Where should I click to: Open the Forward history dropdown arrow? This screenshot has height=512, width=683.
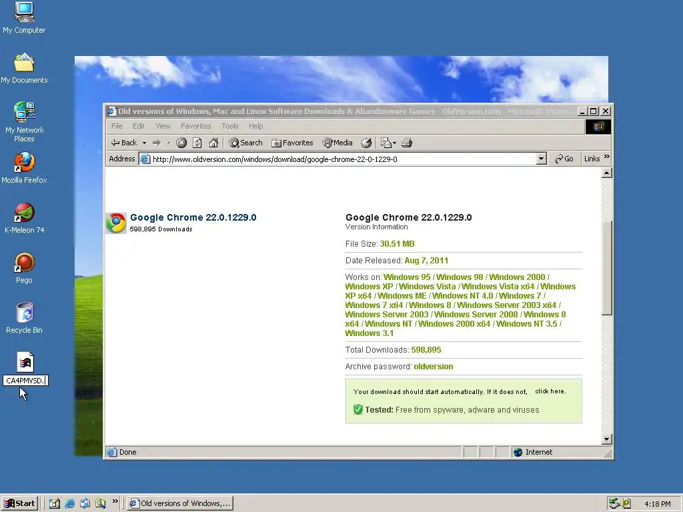click(x=169, y=143)
